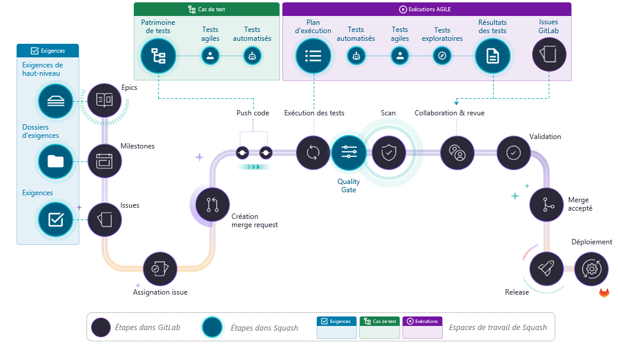The image size is (618, 349).
Task: Open the Plan d'exécution icon
Action: [x=313, y=56]
